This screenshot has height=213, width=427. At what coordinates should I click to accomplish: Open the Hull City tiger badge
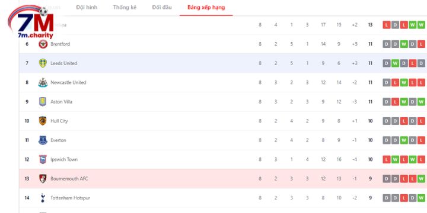click(x=43, y=121)
